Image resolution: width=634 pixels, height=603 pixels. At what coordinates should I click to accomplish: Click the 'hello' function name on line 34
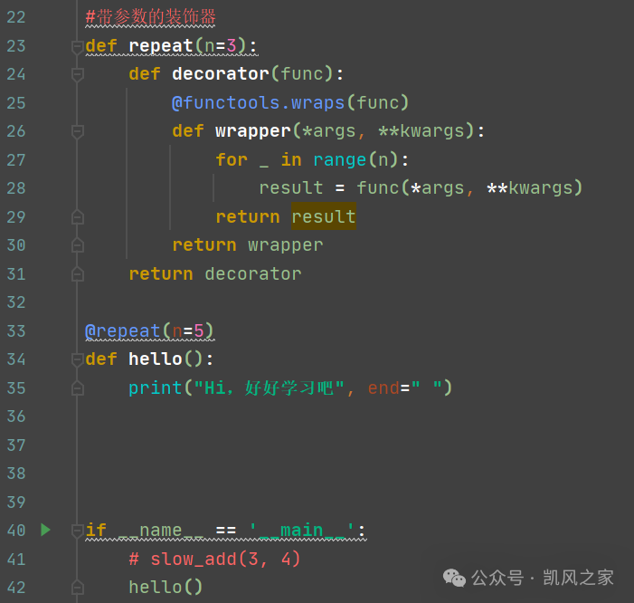click(156, 359)
